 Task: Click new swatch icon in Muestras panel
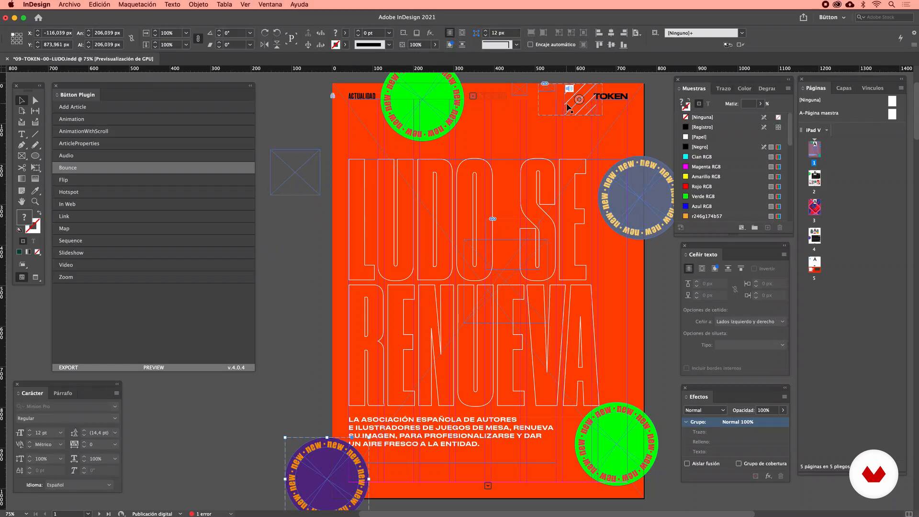(768, 228)
